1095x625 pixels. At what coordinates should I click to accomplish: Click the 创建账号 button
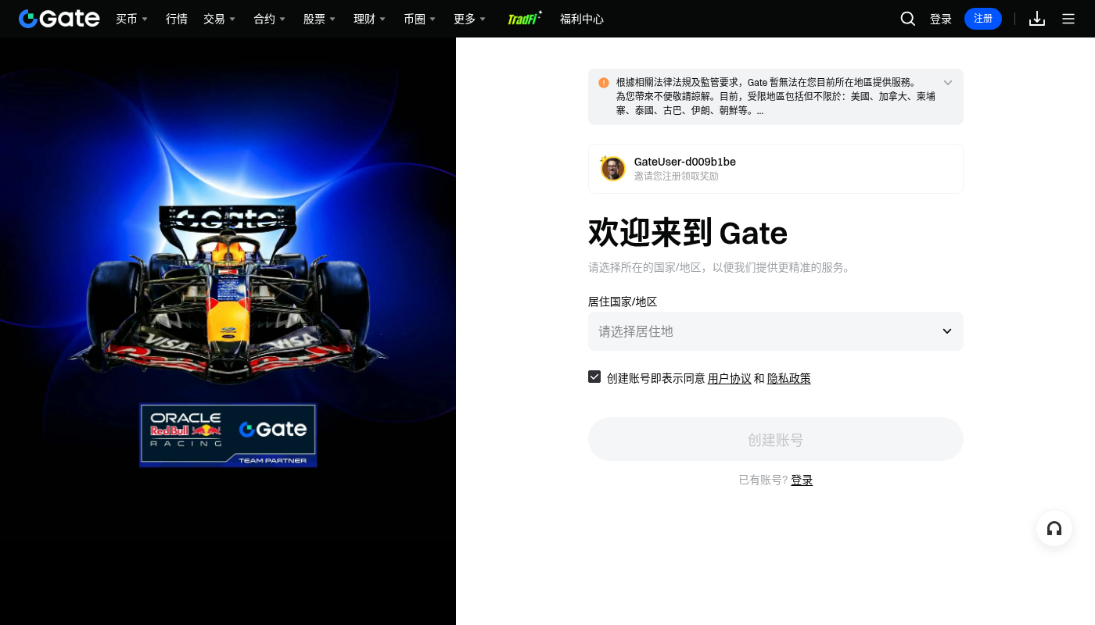coord(776,439)
